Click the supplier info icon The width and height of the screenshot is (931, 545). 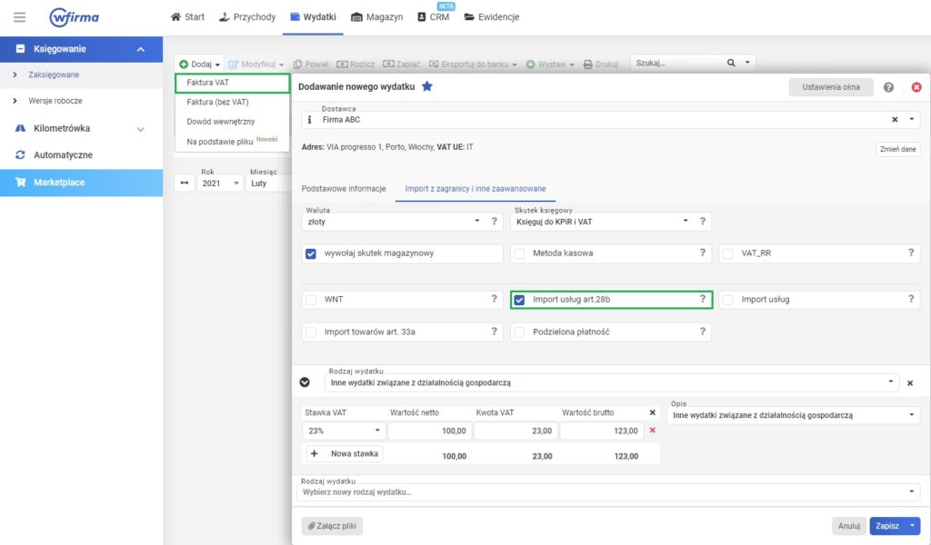click(309, 119)
